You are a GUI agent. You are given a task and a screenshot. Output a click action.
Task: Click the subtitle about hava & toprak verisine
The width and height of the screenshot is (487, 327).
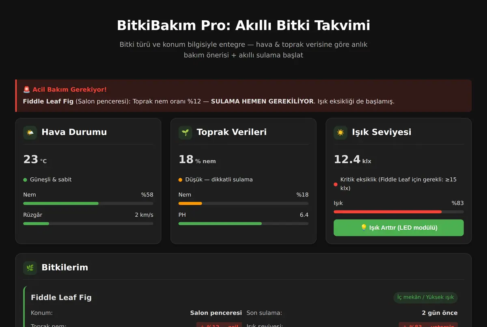(243, 49)
